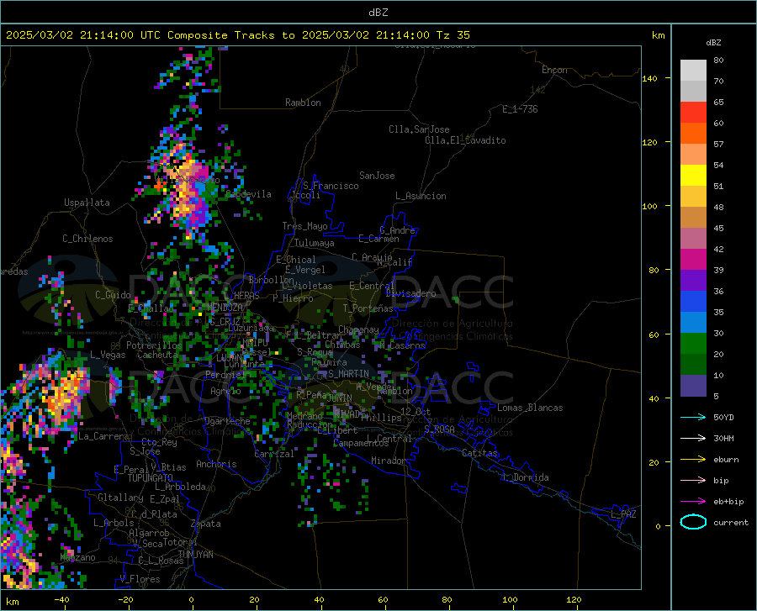Image resolution: width=757 pixels, height=611 pixels.
Task: Click the Divisadero place label
Action: tap(410, 293)
